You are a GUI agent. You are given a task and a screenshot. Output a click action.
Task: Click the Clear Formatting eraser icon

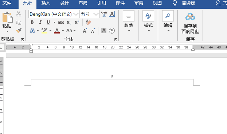click(88, 22)
